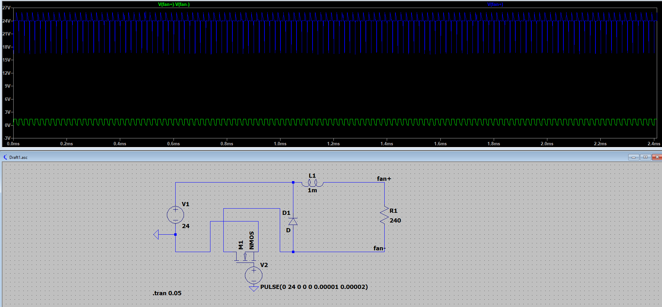Close the Draft1.asc schematic window
The image size is (662, 307).
coord(657,157)
